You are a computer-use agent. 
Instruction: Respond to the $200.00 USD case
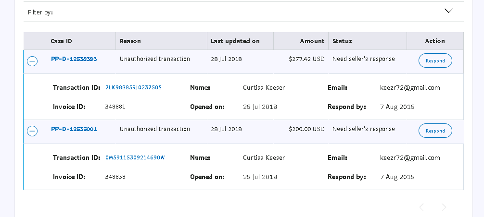(x=435, y=131)
